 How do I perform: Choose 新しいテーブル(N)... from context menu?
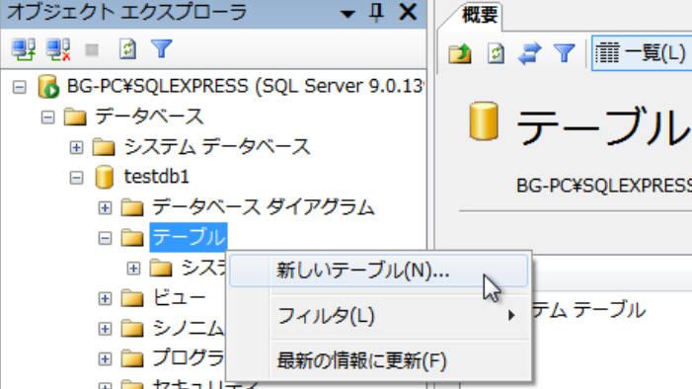379,271
